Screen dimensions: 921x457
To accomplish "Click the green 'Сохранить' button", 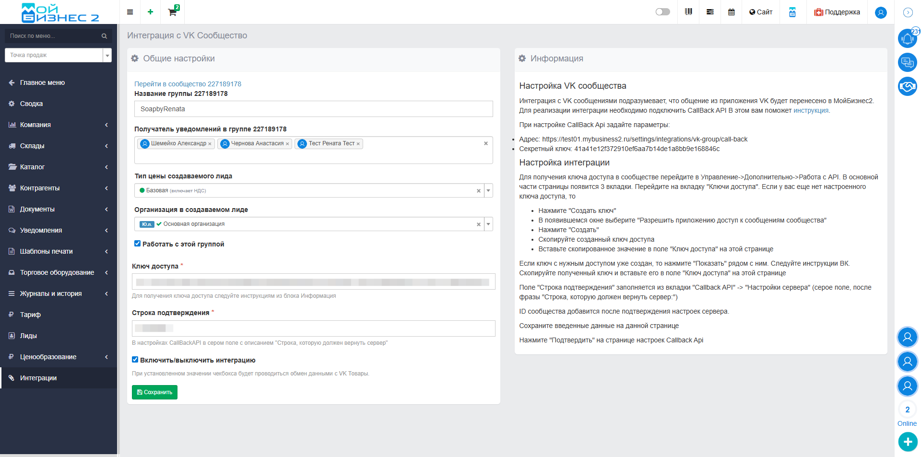I will [154, 392].
